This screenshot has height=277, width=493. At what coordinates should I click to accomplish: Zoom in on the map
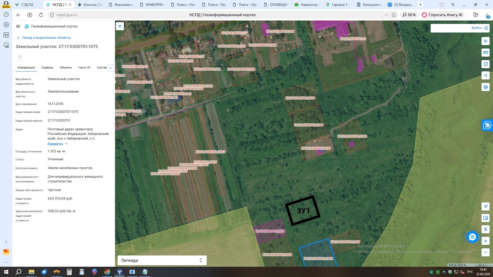pyautogui.click(x=485, y=241)
